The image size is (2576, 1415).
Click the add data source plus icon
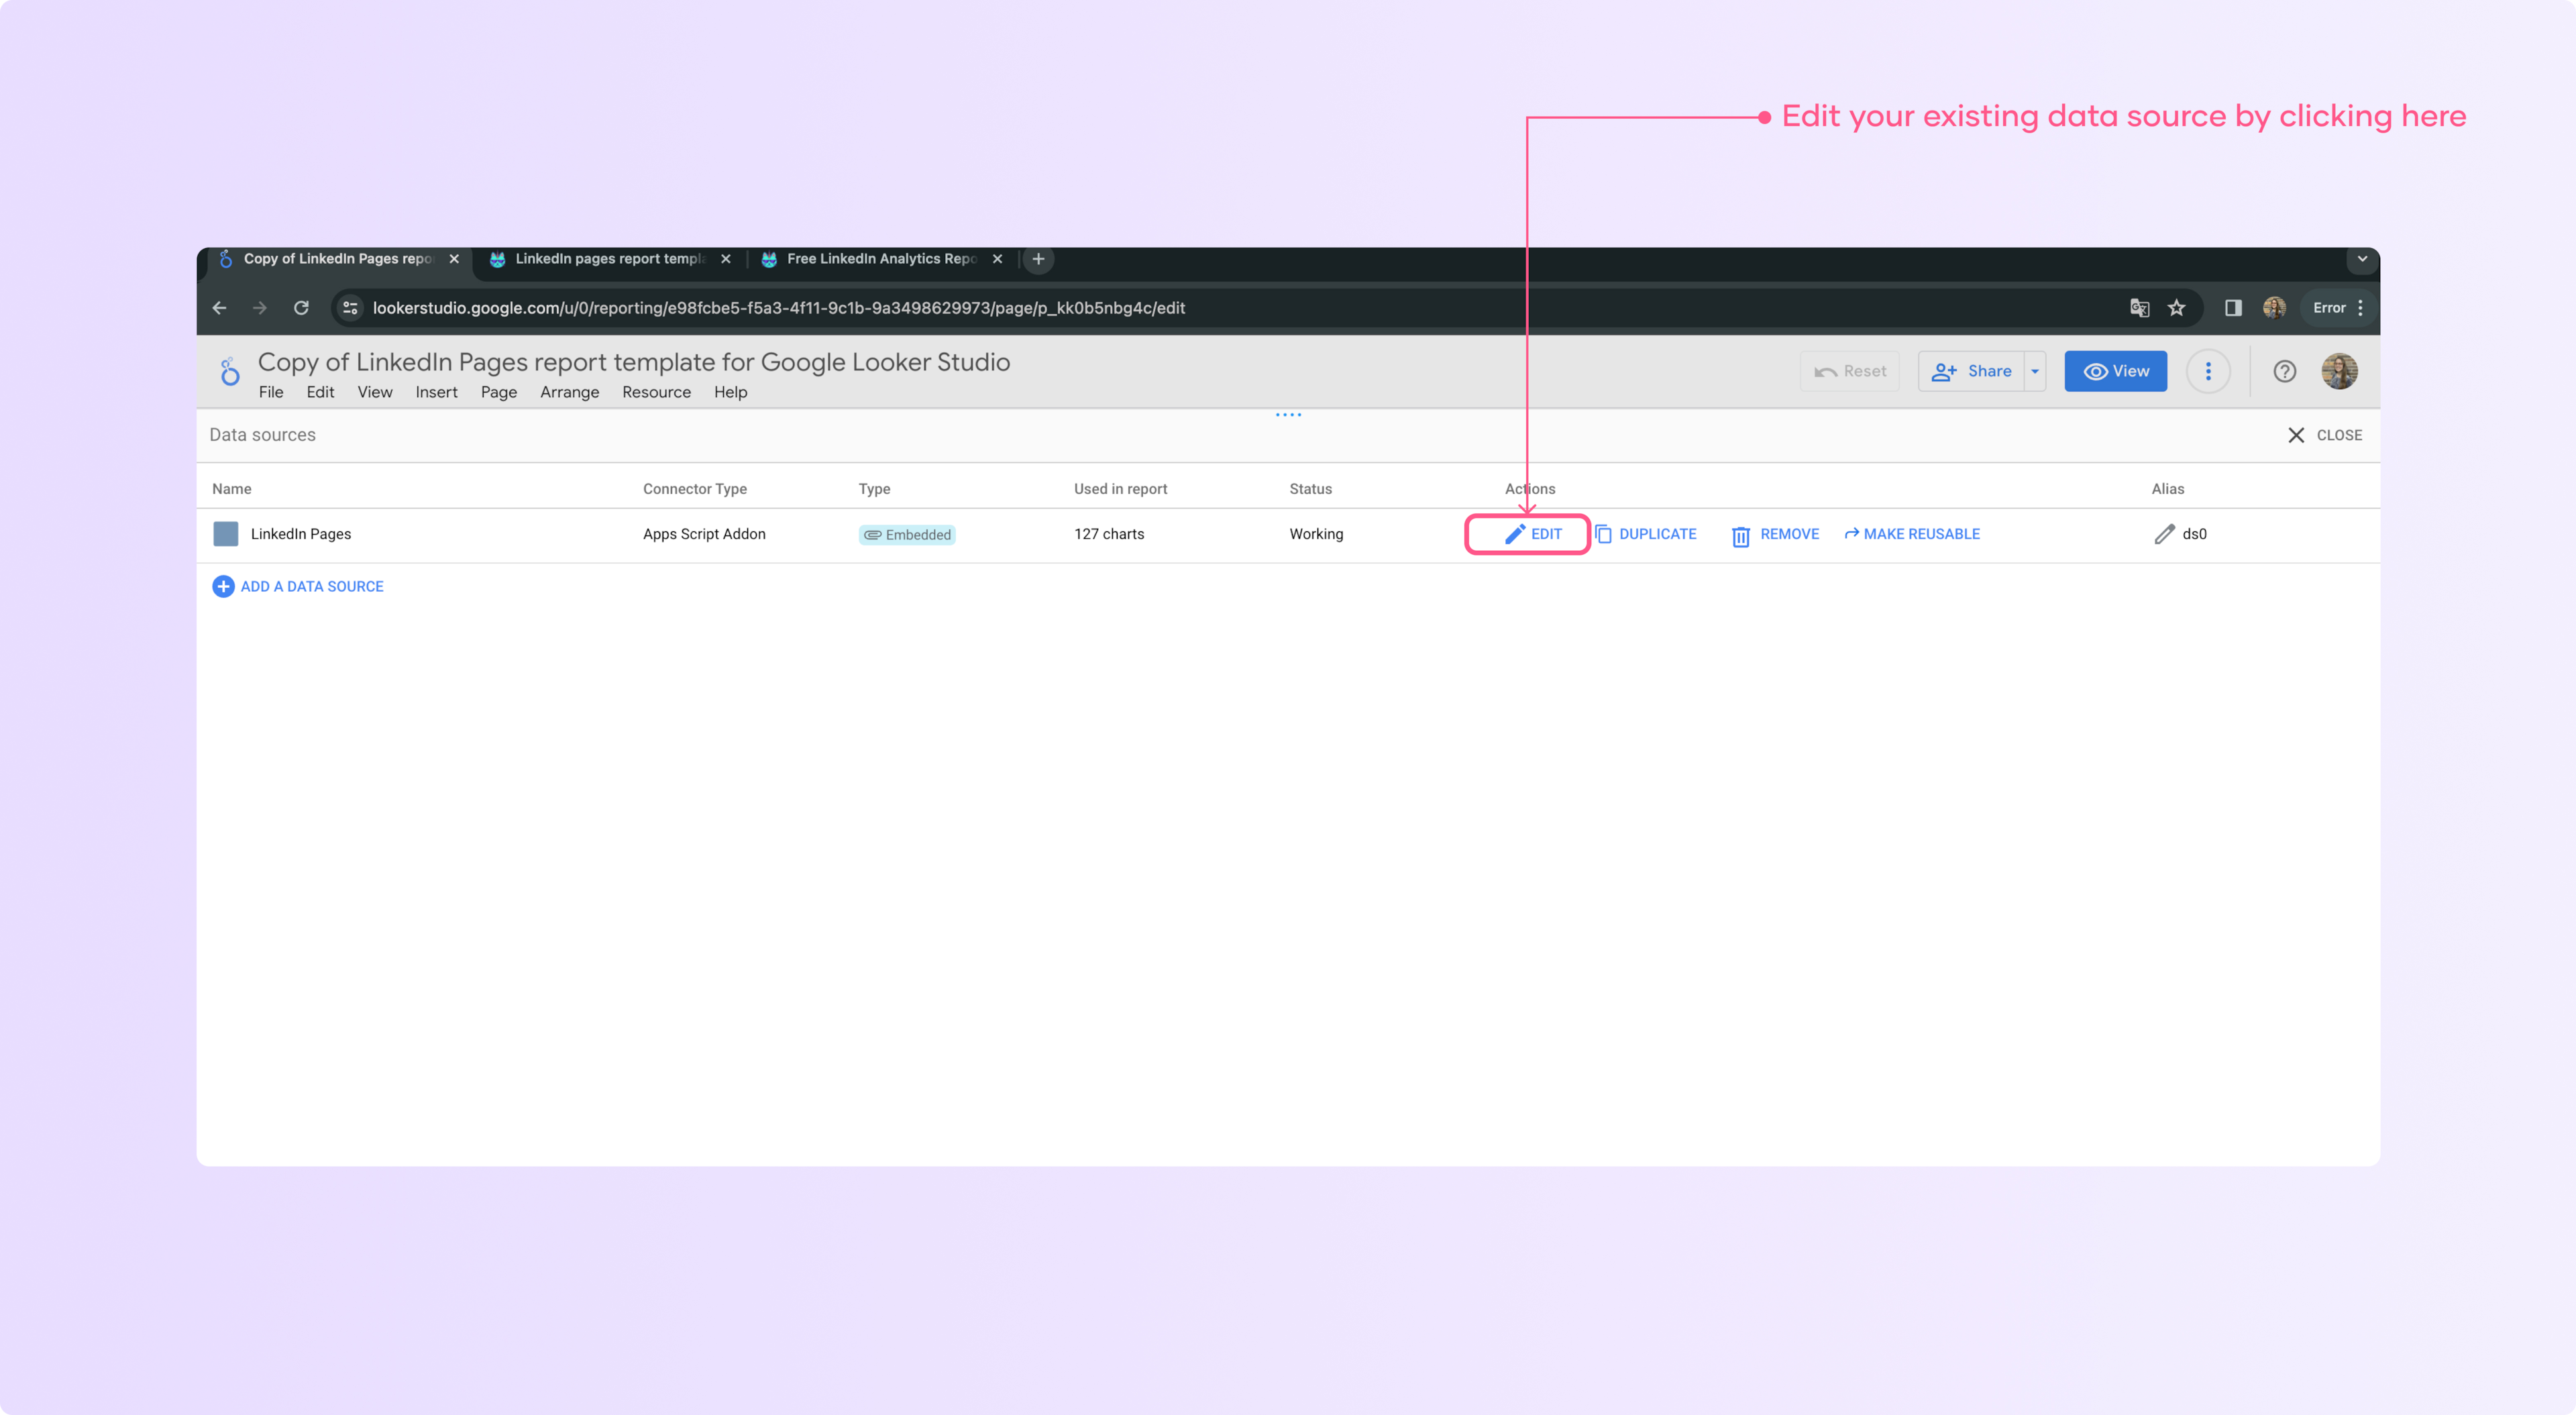[x=223, y=587]
